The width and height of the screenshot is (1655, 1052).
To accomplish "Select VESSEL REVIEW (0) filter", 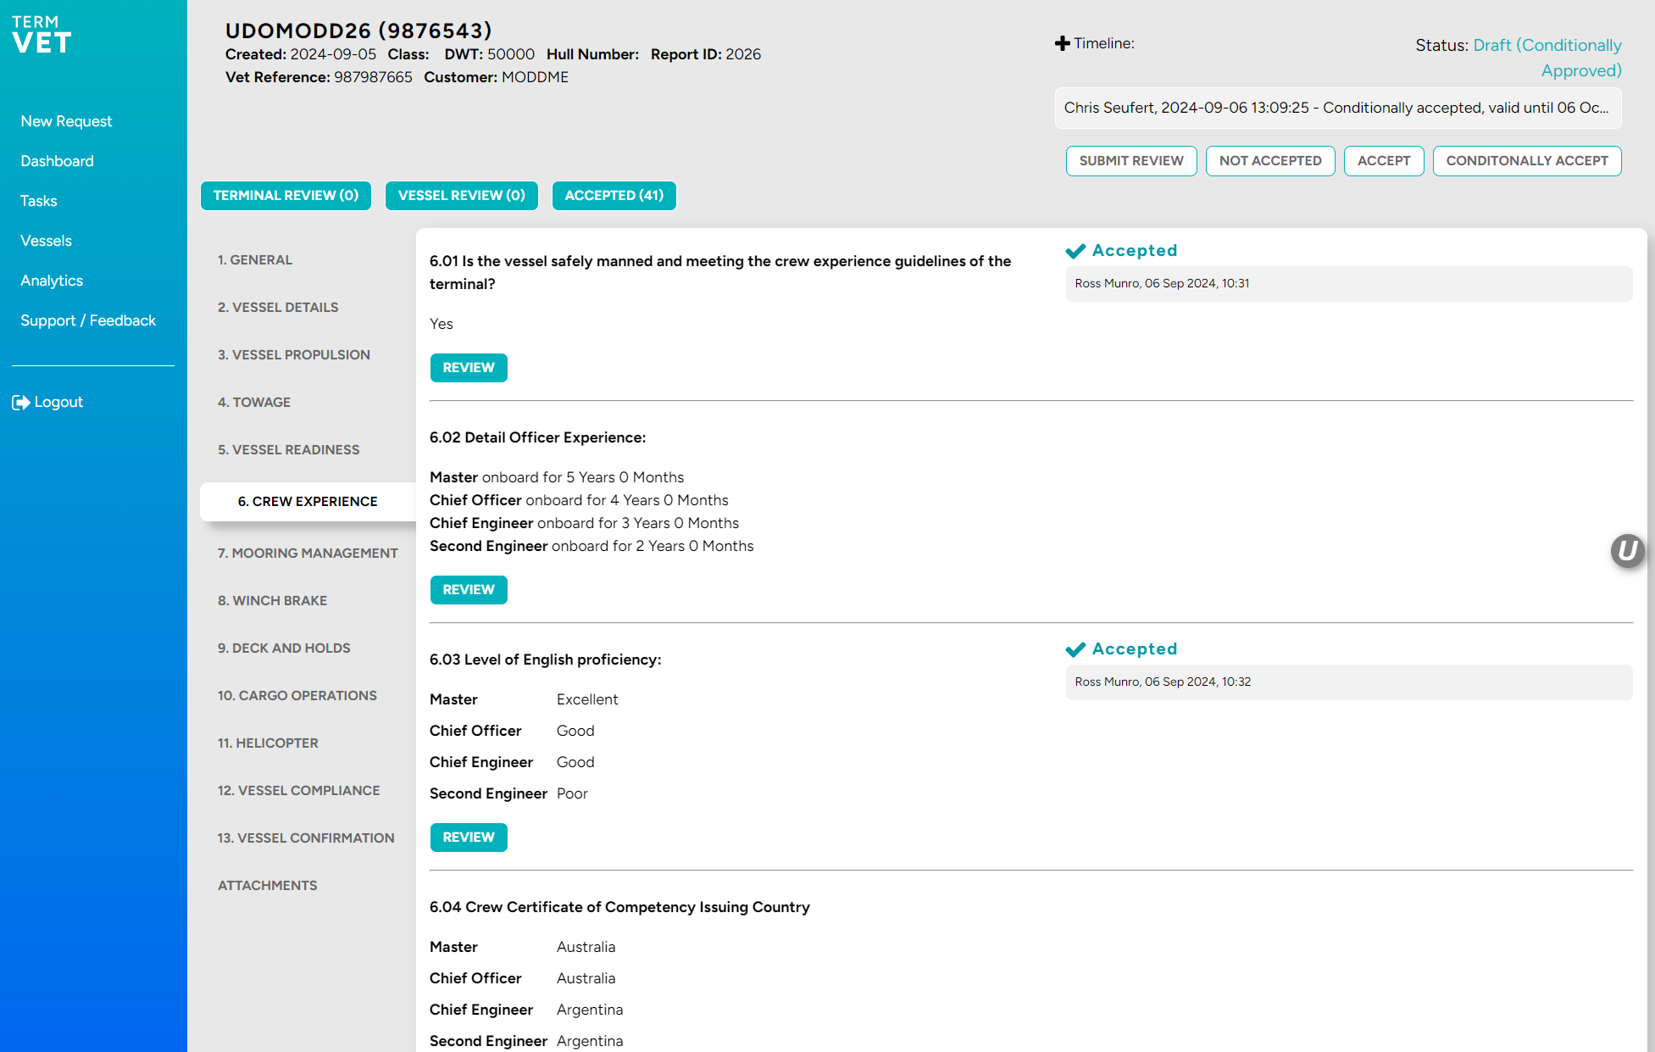I will point(462,196).
